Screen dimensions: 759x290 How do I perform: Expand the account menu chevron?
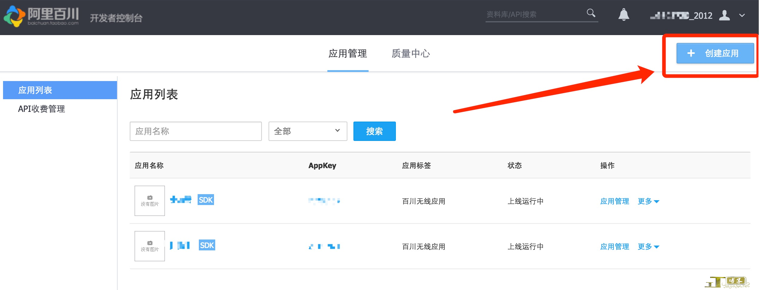742,15
